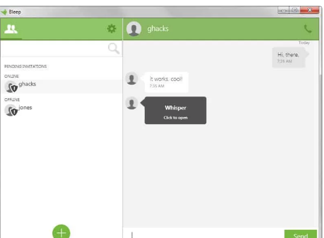This screenshot has height=238, width=324.
Task: Click the message text input field
Action: pos(203,234)
